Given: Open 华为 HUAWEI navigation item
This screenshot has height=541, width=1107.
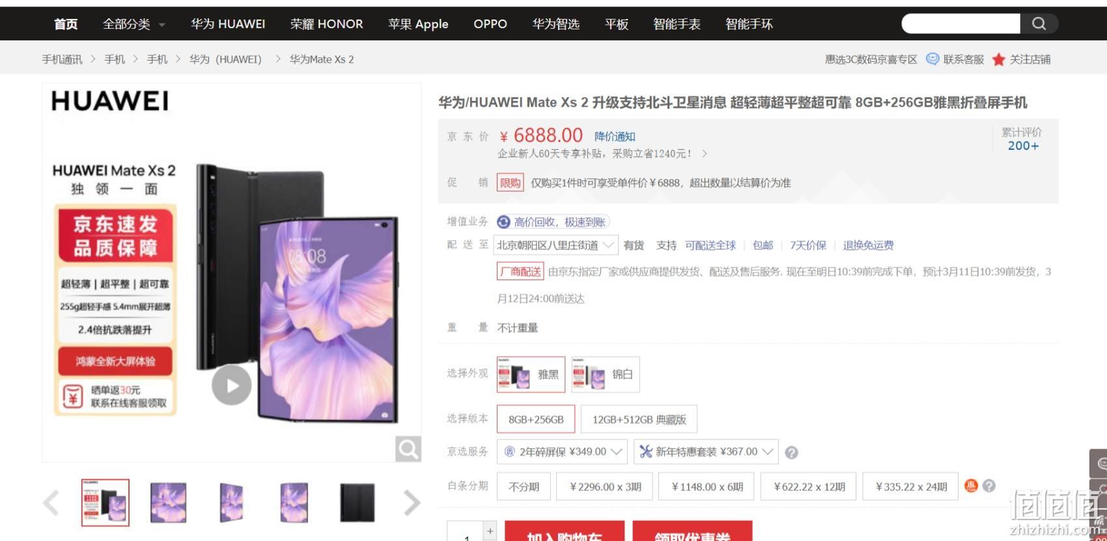Looking at the screenshot, I should [228, 24].
